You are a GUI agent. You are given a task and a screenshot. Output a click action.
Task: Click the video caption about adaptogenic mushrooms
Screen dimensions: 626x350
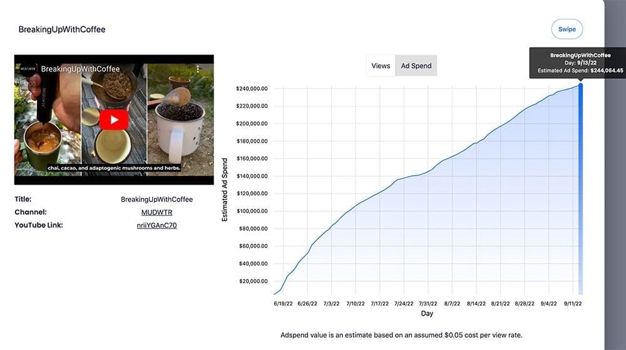[x=114, y=168]
